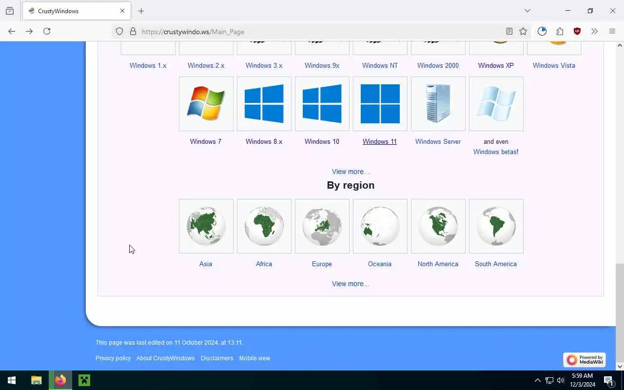This screenshot has height=390, width=624.
Task: Open the Windows 8.x text link
Action: [x=264, y=141]
